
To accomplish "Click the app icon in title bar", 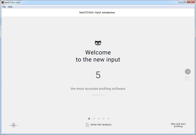I will coord(2,2).
